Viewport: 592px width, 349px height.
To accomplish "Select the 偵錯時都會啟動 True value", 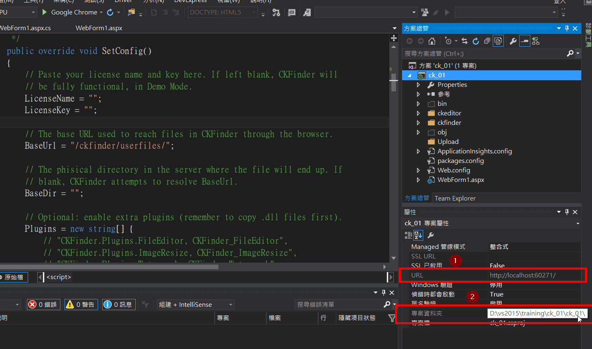I will 496,294.
